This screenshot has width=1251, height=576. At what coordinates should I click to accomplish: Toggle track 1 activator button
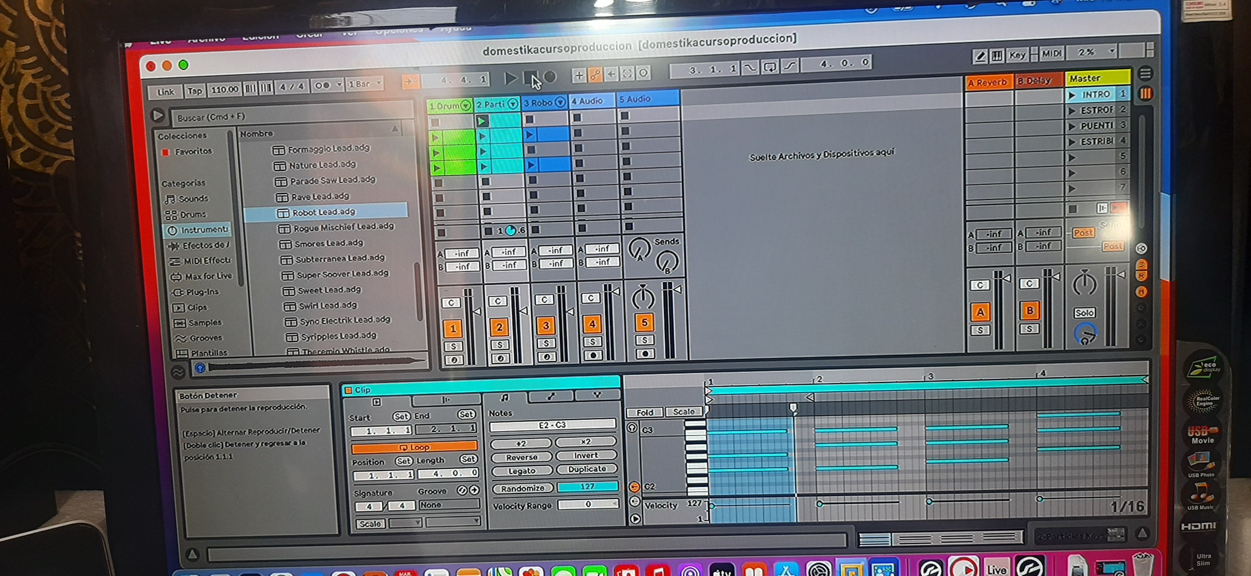(453, 329)
